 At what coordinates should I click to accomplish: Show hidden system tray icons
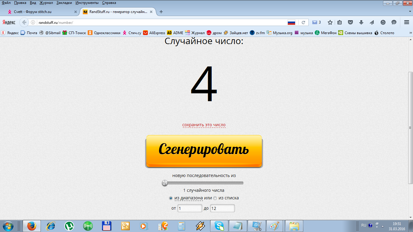[x=383, y=226]
